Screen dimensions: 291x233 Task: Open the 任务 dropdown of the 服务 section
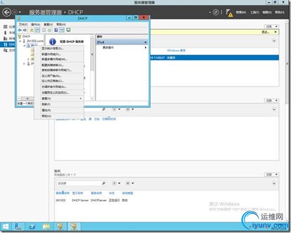point(272,175)
